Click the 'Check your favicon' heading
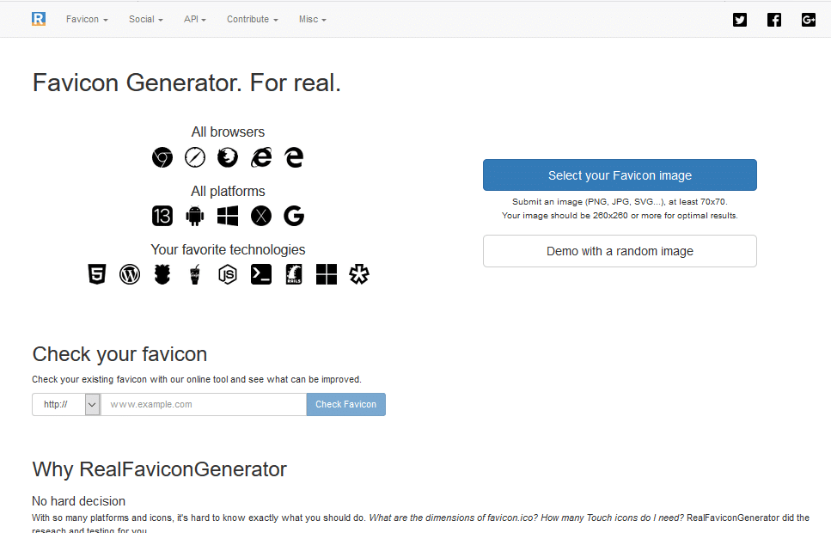The height and width of the screenshot is (533, 831). pos(119,354)
